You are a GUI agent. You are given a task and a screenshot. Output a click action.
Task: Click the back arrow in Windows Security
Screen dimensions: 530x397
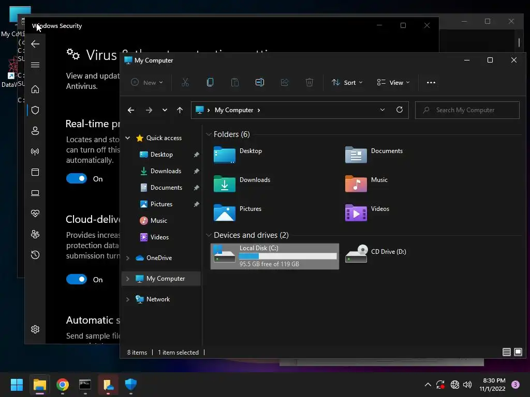click(35, 44)
